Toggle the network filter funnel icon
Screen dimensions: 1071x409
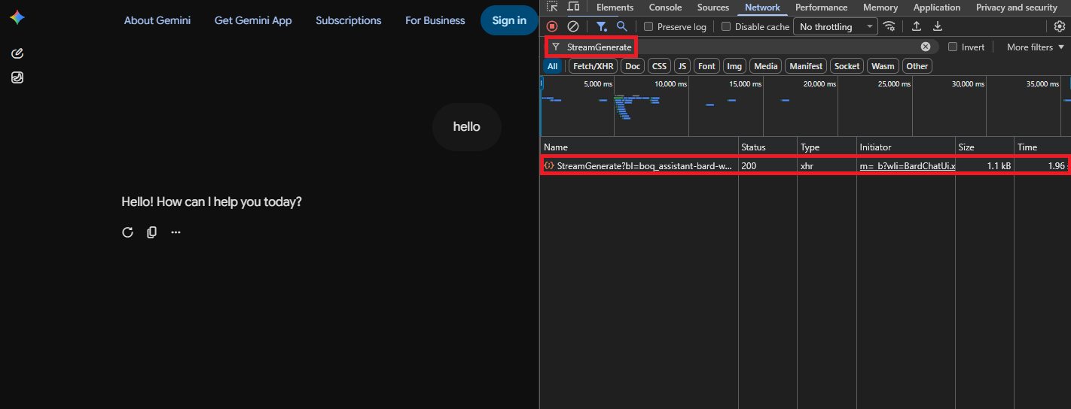click(602, 26)
